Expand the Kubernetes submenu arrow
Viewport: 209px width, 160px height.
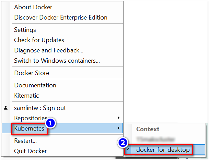(118, 128)
